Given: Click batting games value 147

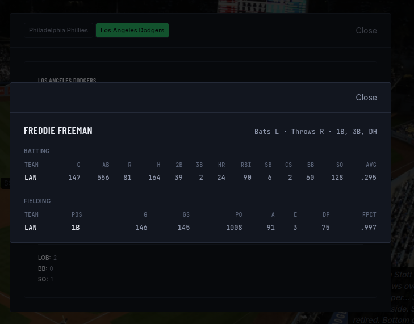Looking at the screenshot, I should pyautogui.click(x=74, y=178).
